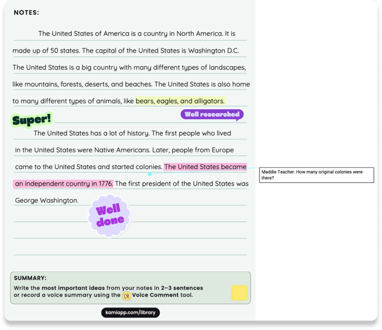Click the yellow highlighted 'bears, eagles, and alligators.'
This screenshot has height=330, width=382.
tap(180, 101)
